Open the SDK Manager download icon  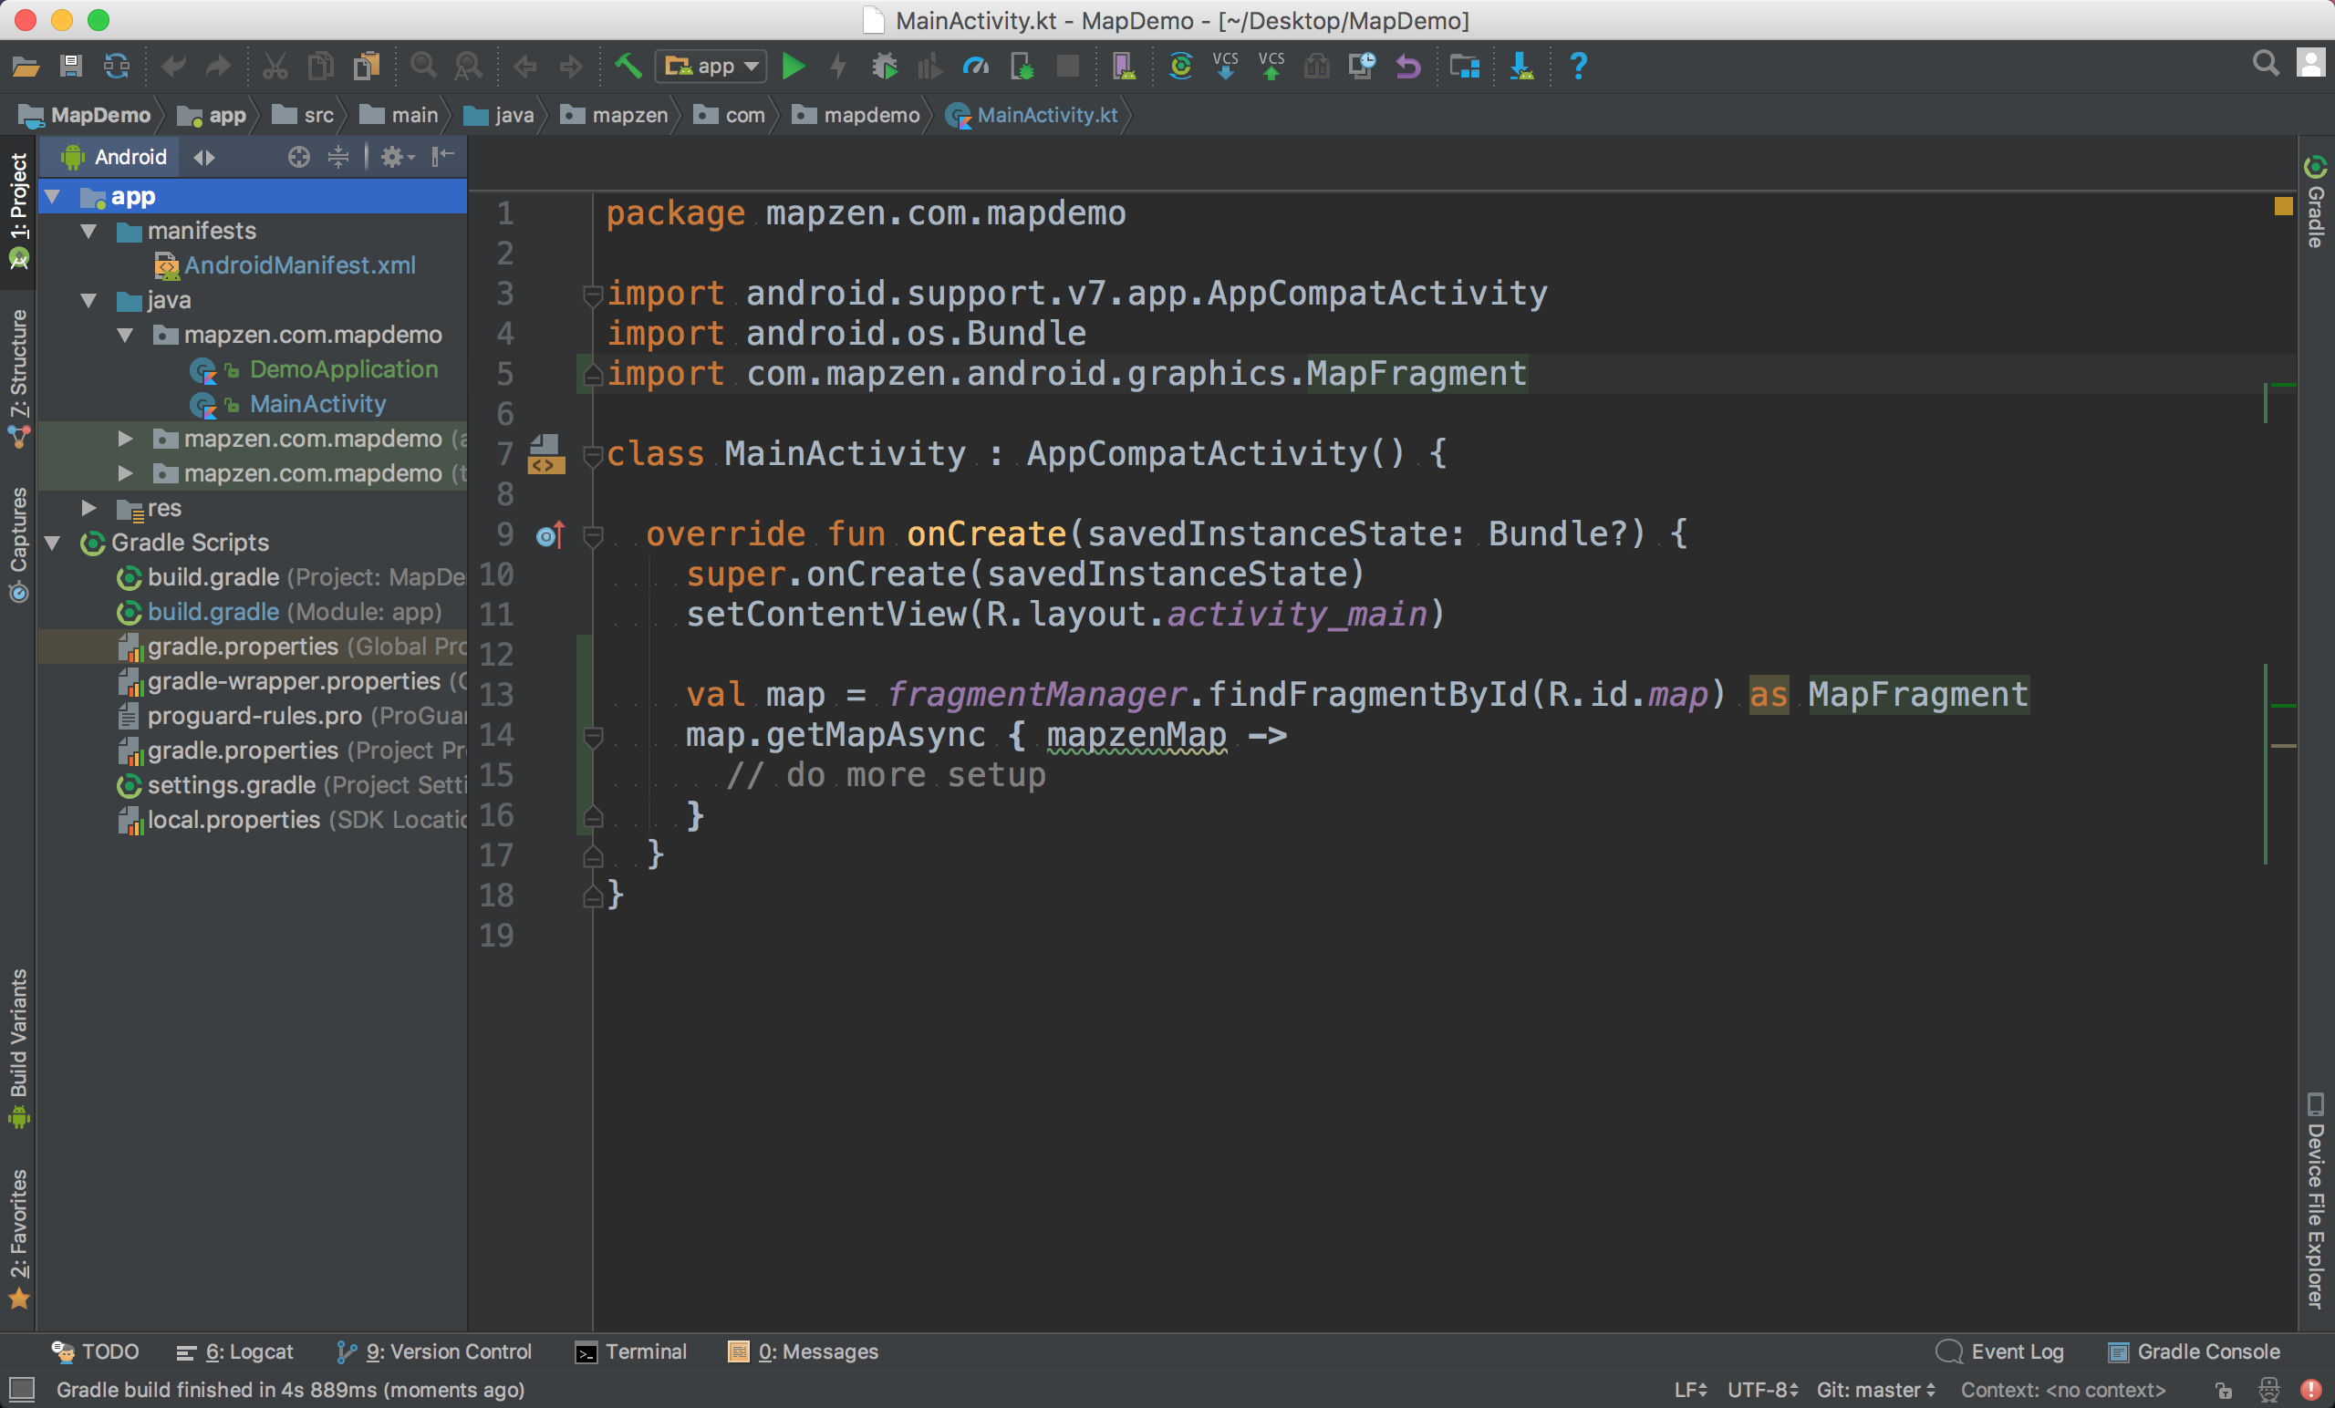[x=1521, y=67]
